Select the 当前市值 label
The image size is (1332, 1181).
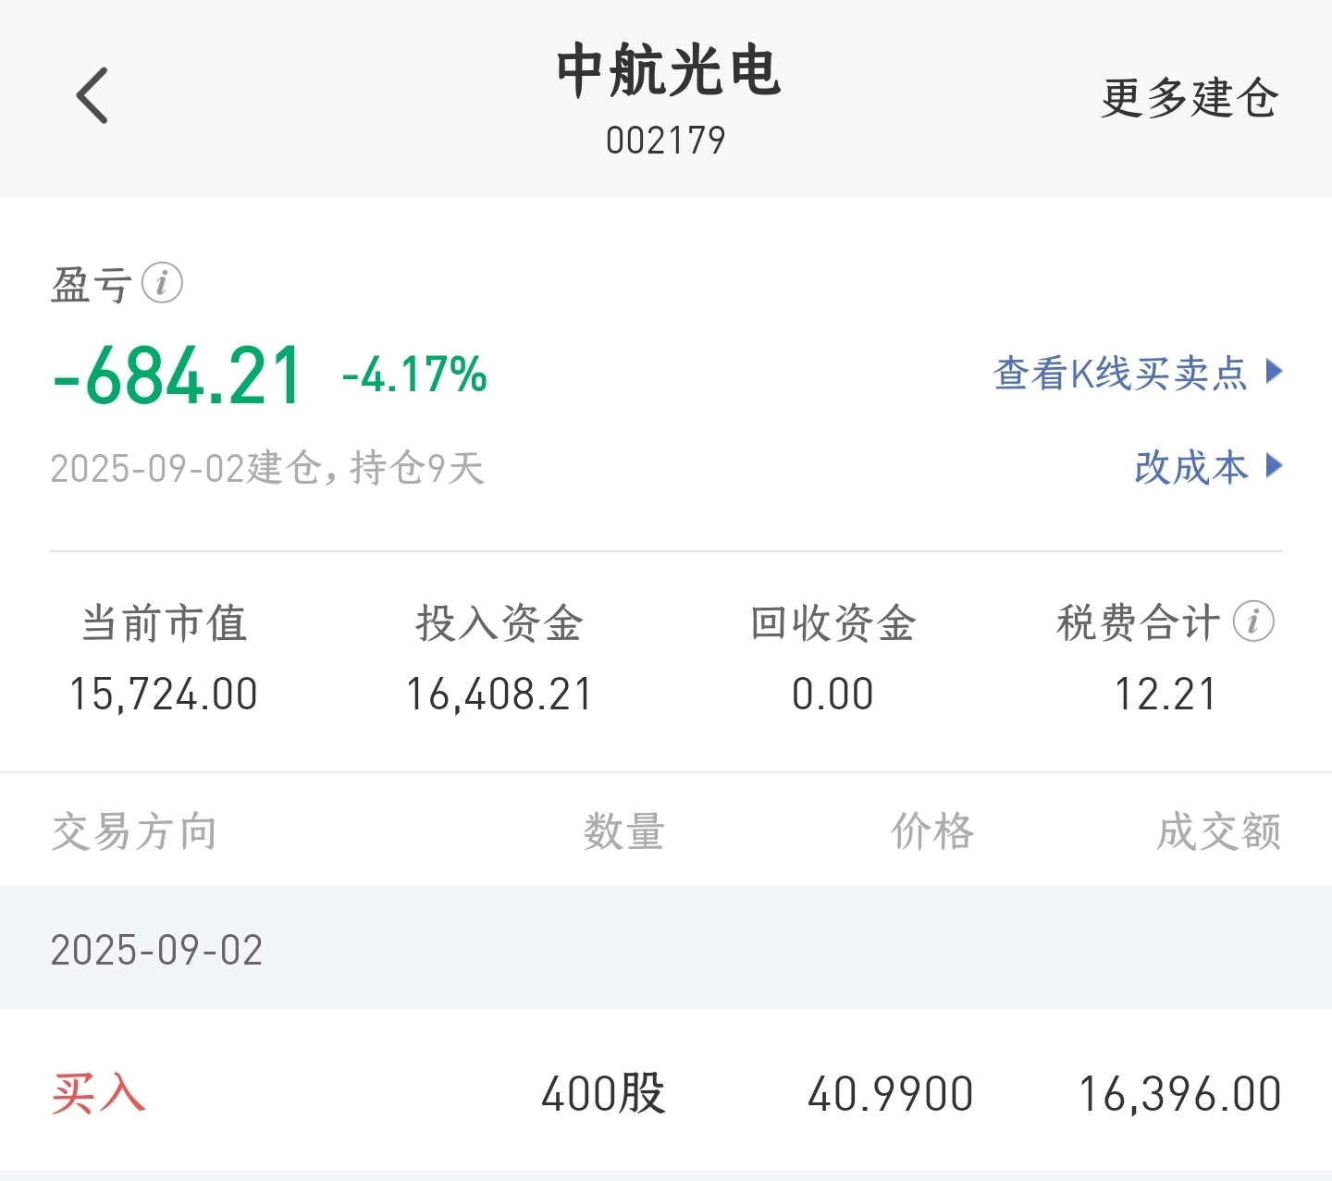[x=165, y=623]
